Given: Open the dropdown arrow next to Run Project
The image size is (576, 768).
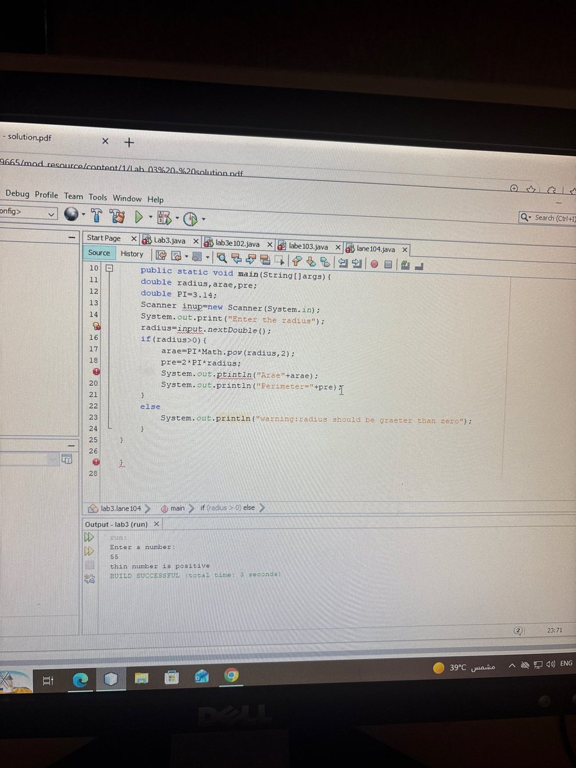Looking at the screenshot, I should tap(150, 218).
